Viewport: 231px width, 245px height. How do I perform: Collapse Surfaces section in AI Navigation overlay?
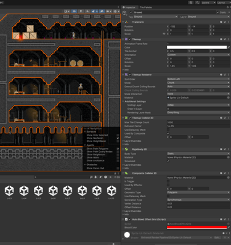(x=85, y=131)
